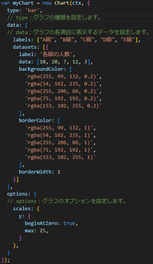Click 'rgba(255, 99, 132, 0.2)' string
The height and width of the screenshot is (264, 153).
[x=62, y=77]
